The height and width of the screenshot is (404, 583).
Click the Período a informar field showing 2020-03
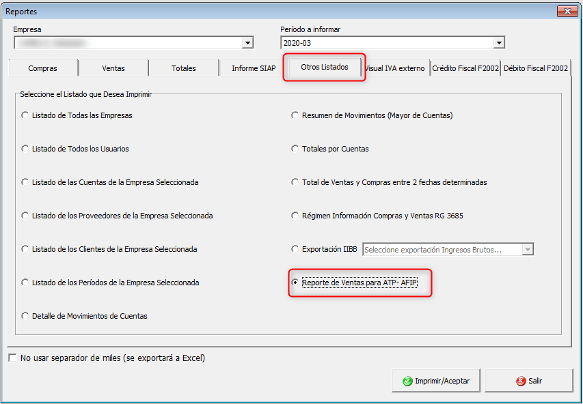(x=386, y=43)
